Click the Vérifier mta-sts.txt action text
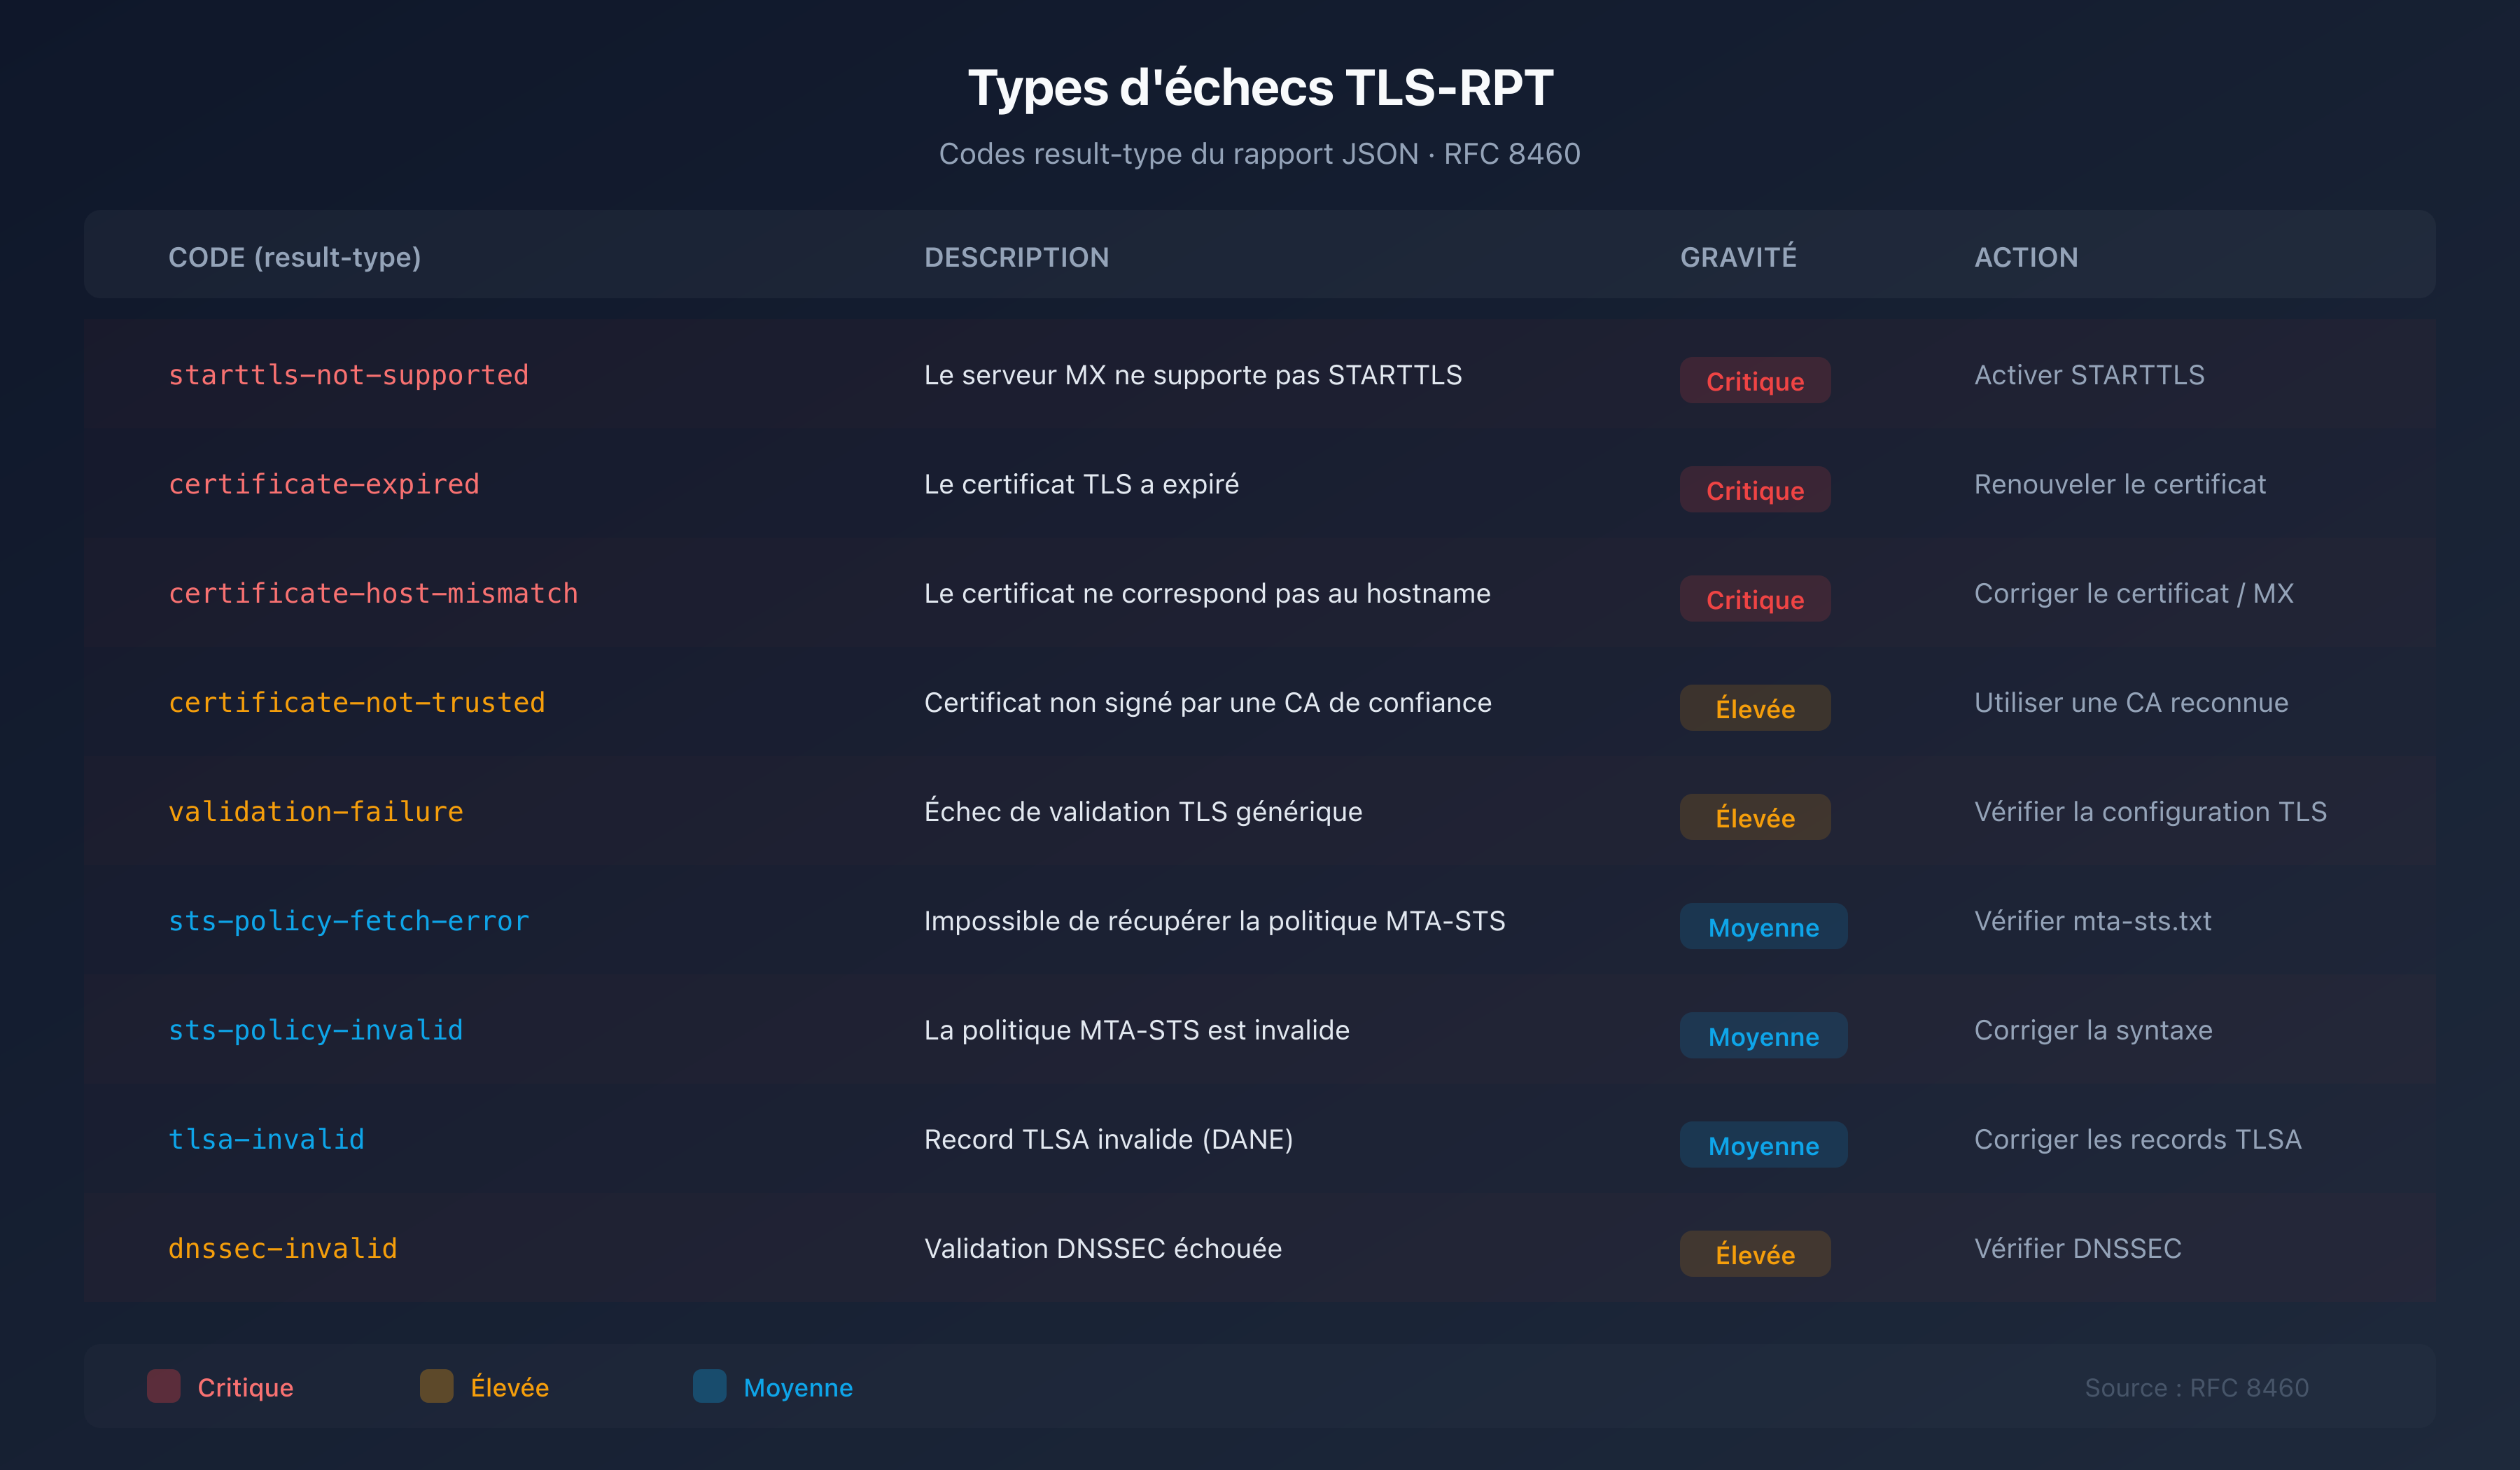The image size is (2520, 1470). tap(2092, 921)
